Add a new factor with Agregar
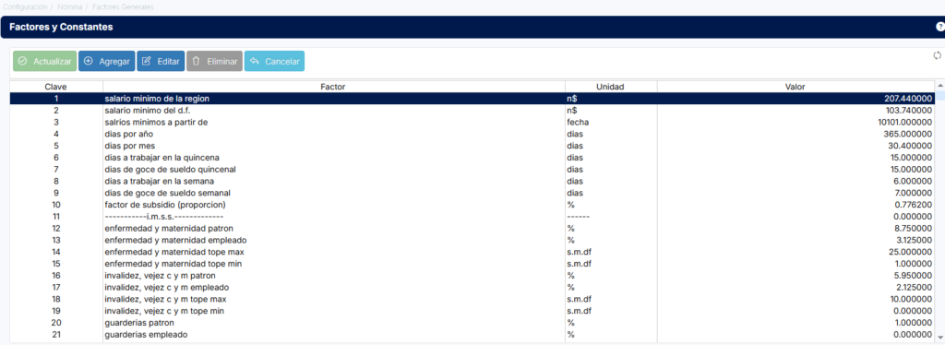This screenshot has width=945, height=345. (x=107, y=62)
